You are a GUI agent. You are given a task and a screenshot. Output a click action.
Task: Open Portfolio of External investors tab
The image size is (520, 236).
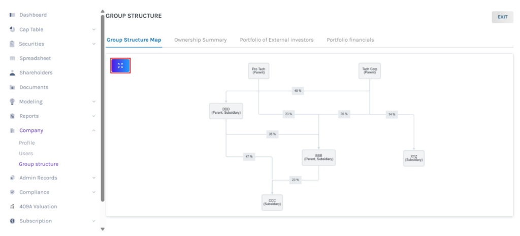pyautogui.click(x=276, y=40)
